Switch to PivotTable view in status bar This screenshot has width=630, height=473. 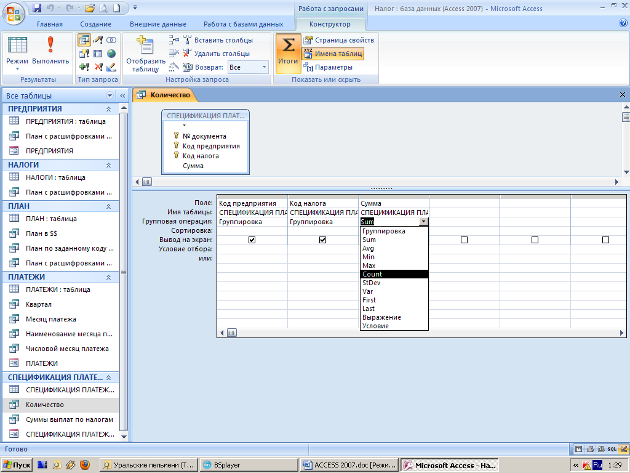(x=590, y=449)
